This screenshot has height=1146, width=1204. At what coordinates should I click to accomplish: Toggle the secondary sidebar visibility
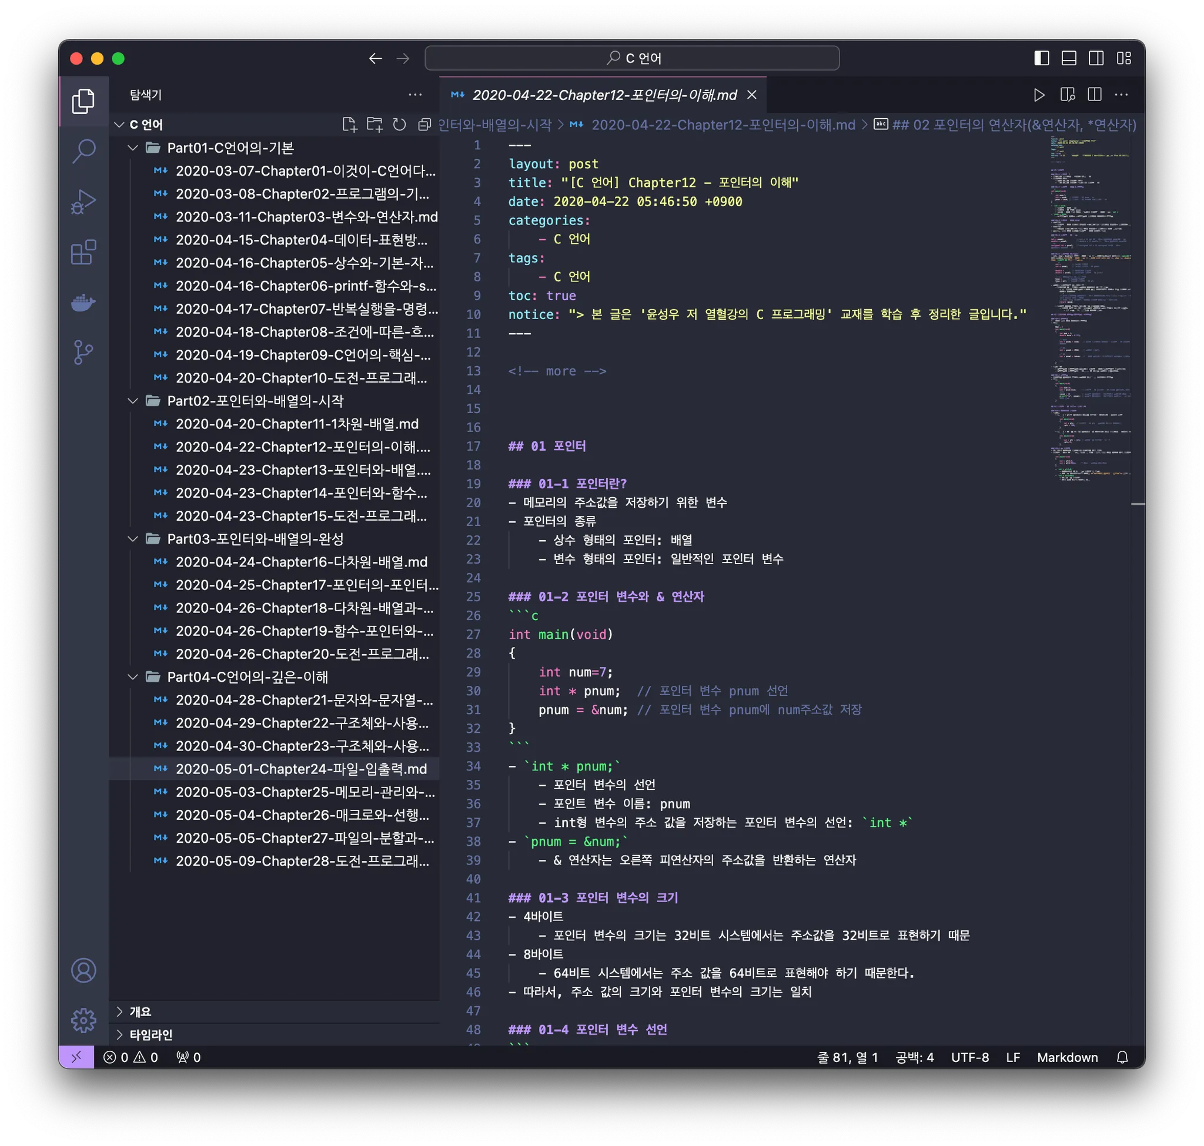(1096, 59)
